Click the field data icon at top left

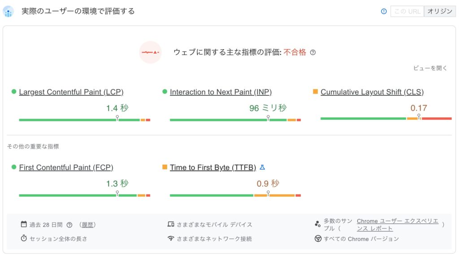click(x=9, y=11)
